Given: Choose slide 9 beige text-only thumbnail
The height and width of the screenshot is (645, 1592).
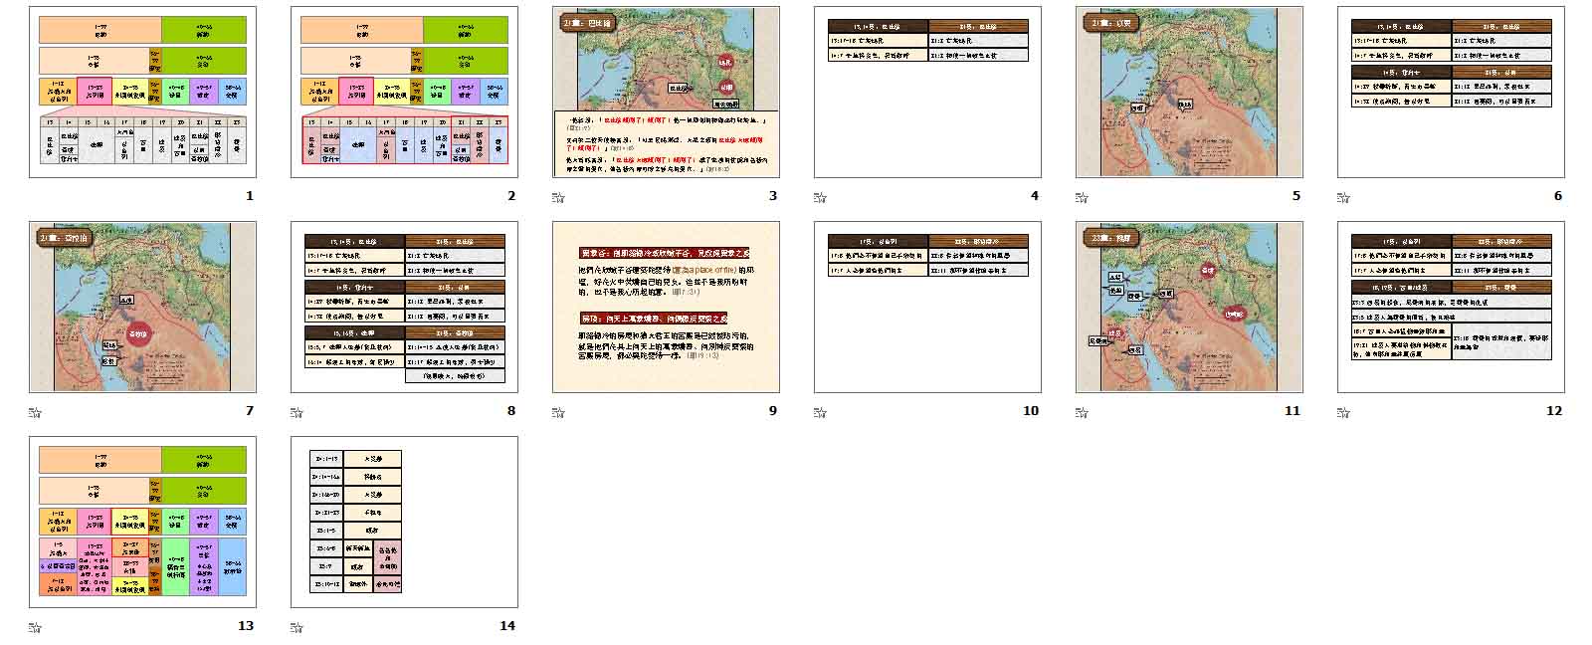Looking at the screenshot, I should tap(666, 308).
